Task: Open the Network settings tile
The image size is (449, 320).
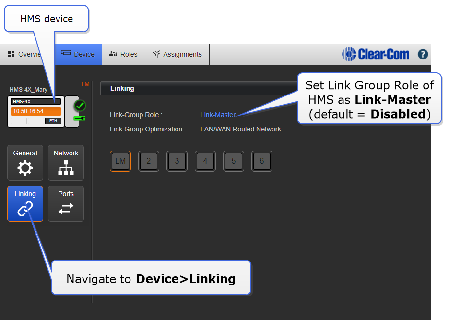Action: tap(66, 163)
